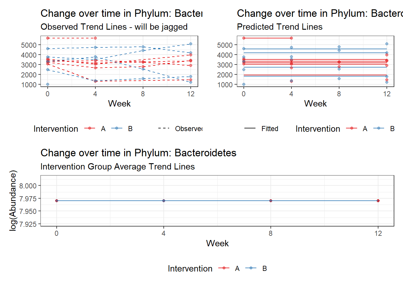Select the week 12 data point in the Group Average plot

coord(378,201)
